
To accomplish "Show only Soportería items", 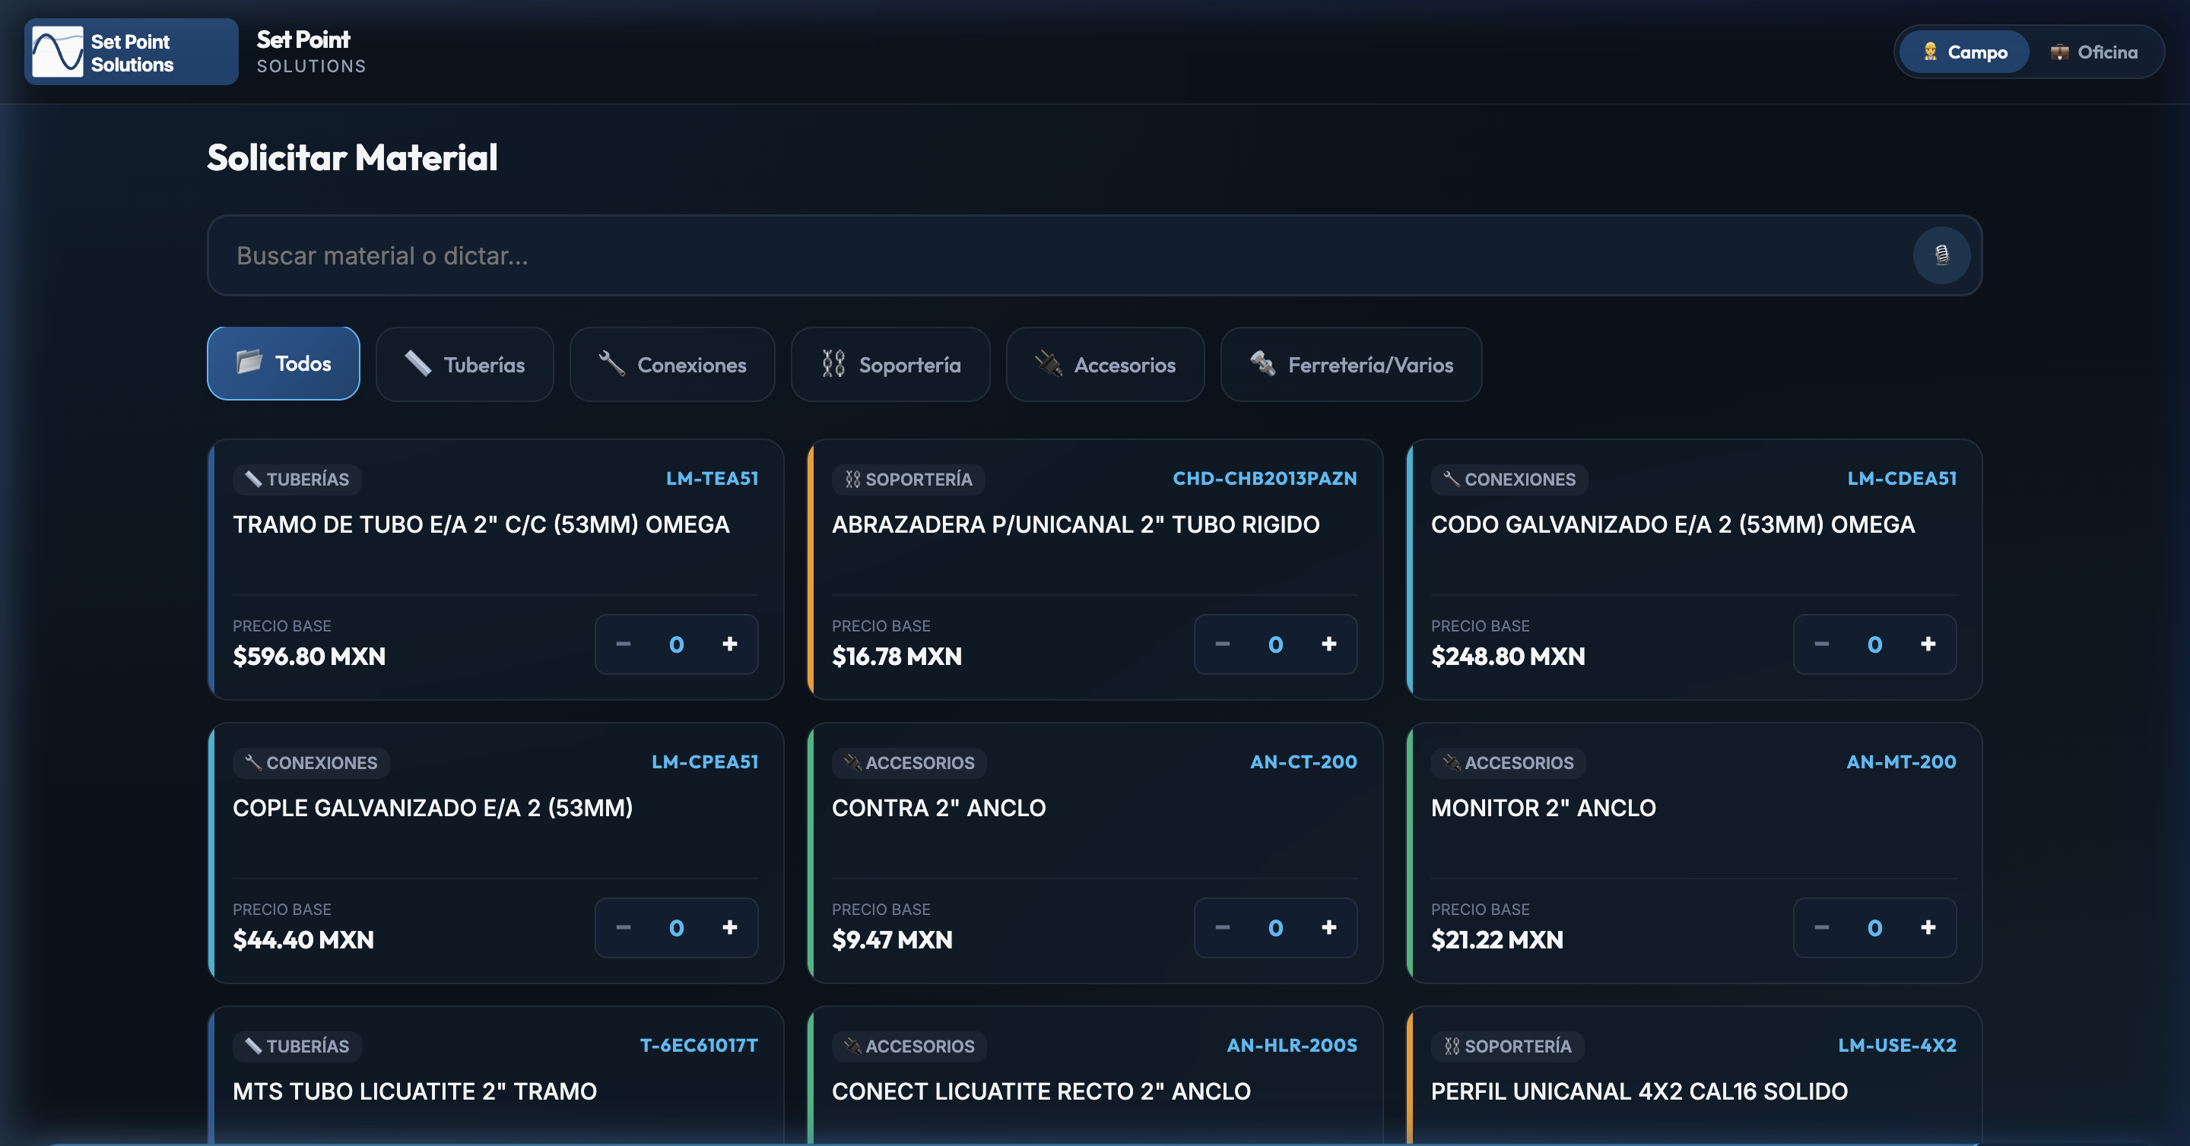I will pos(890,365).
